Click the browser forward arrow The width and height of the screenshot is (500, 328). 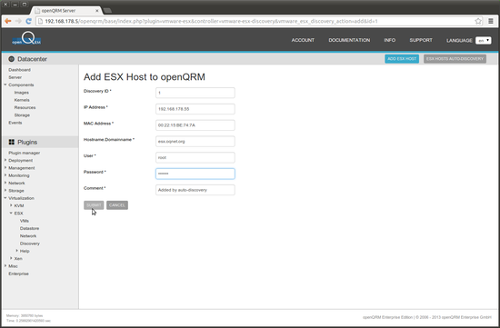[x=18, y=21]
